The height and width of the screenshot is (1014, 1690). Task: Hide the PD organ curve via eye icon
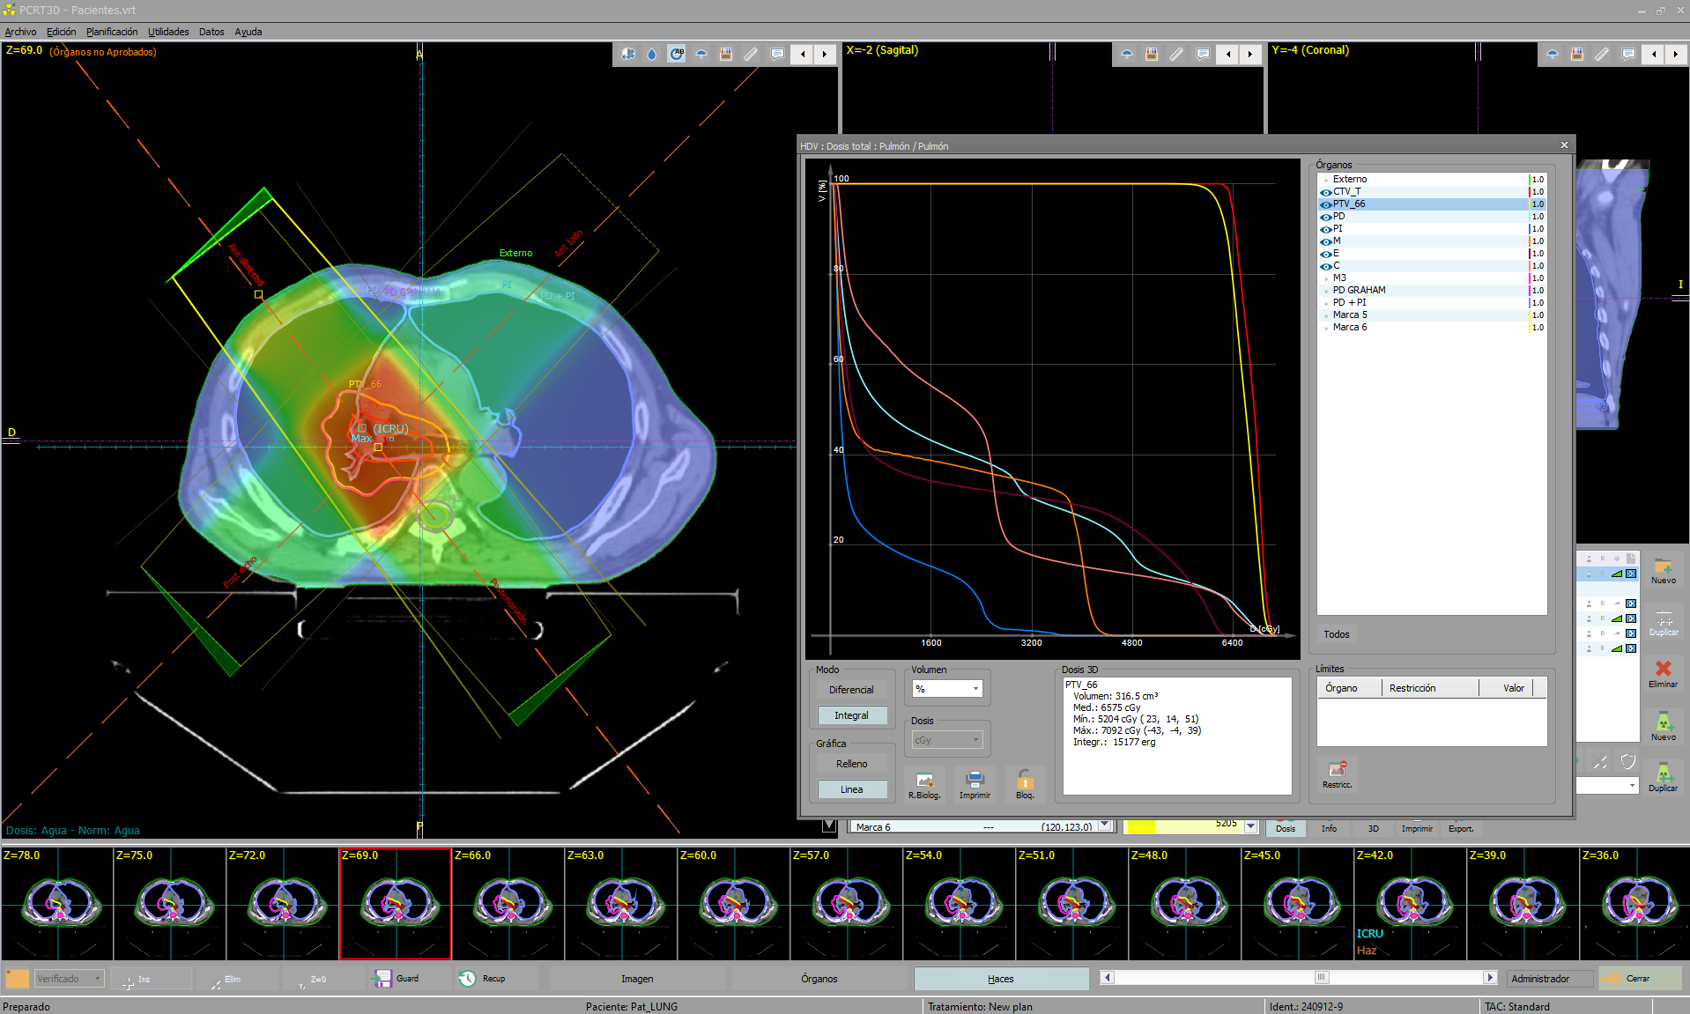1325,217
